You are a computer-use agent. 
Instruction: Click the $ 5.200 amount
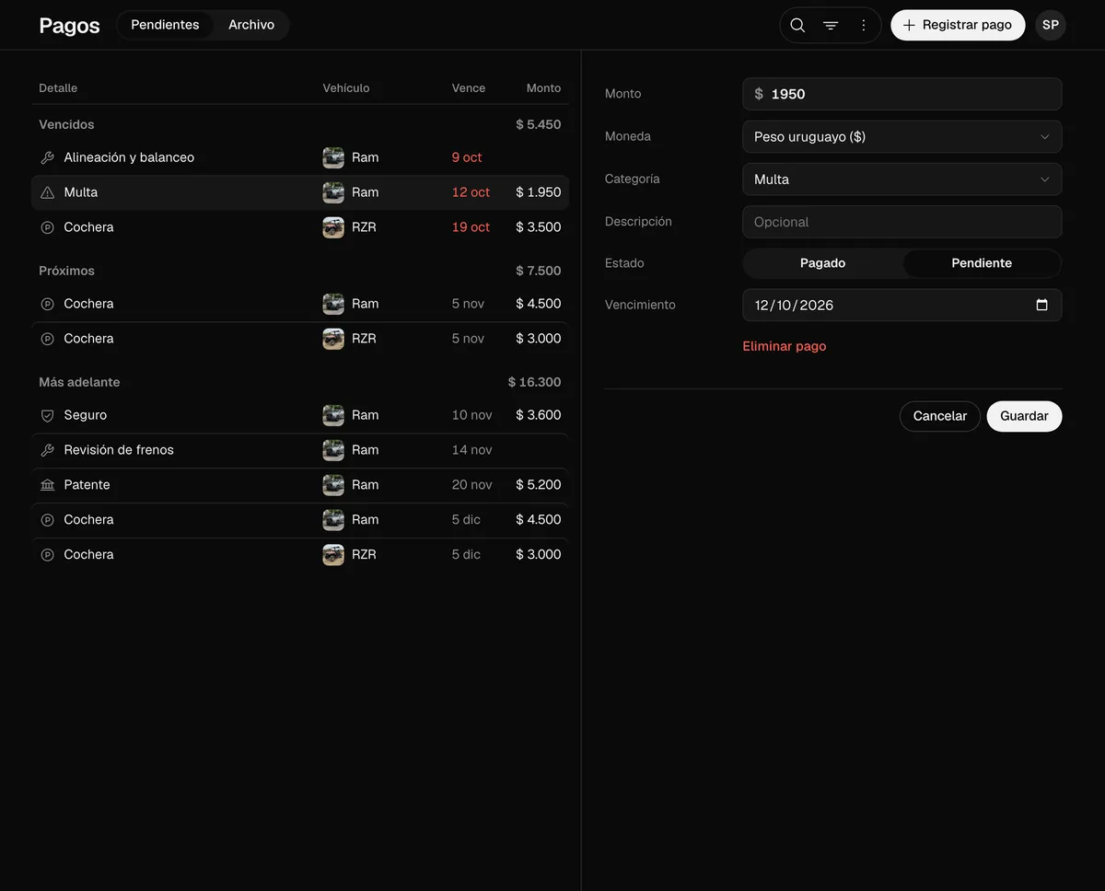(539, 485)
